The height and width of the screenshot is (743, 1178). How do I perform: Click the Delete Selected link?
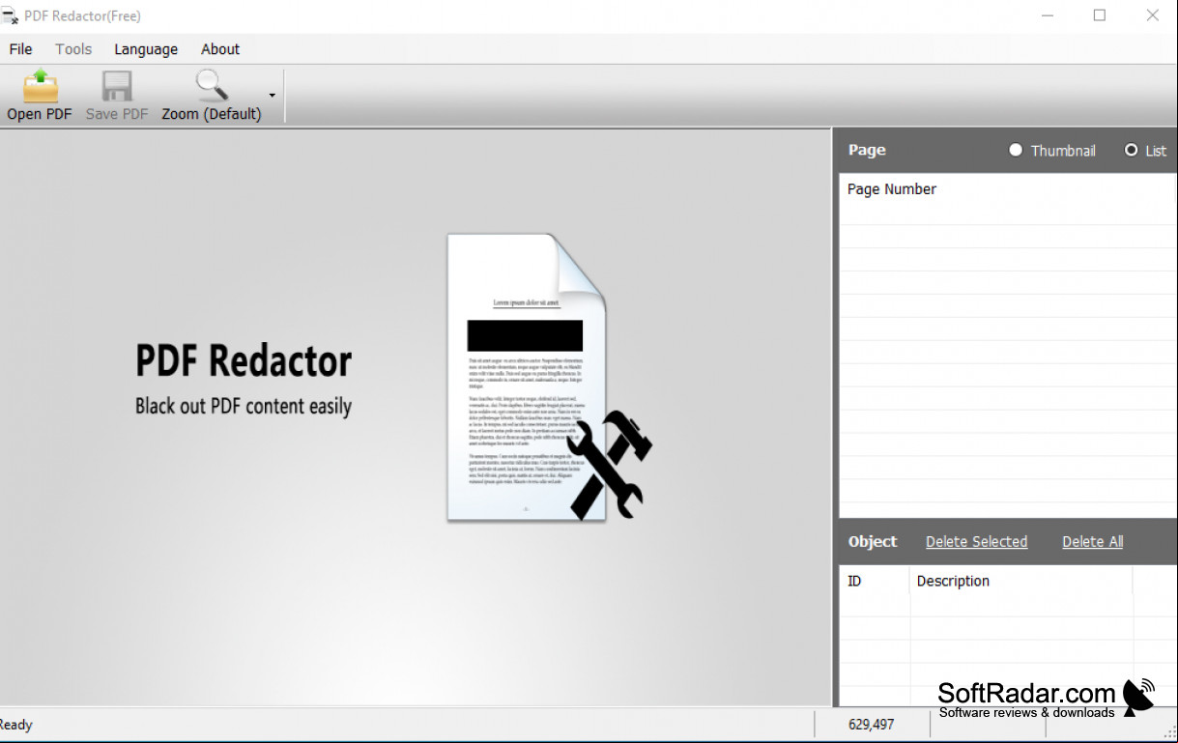click(976, 542)
